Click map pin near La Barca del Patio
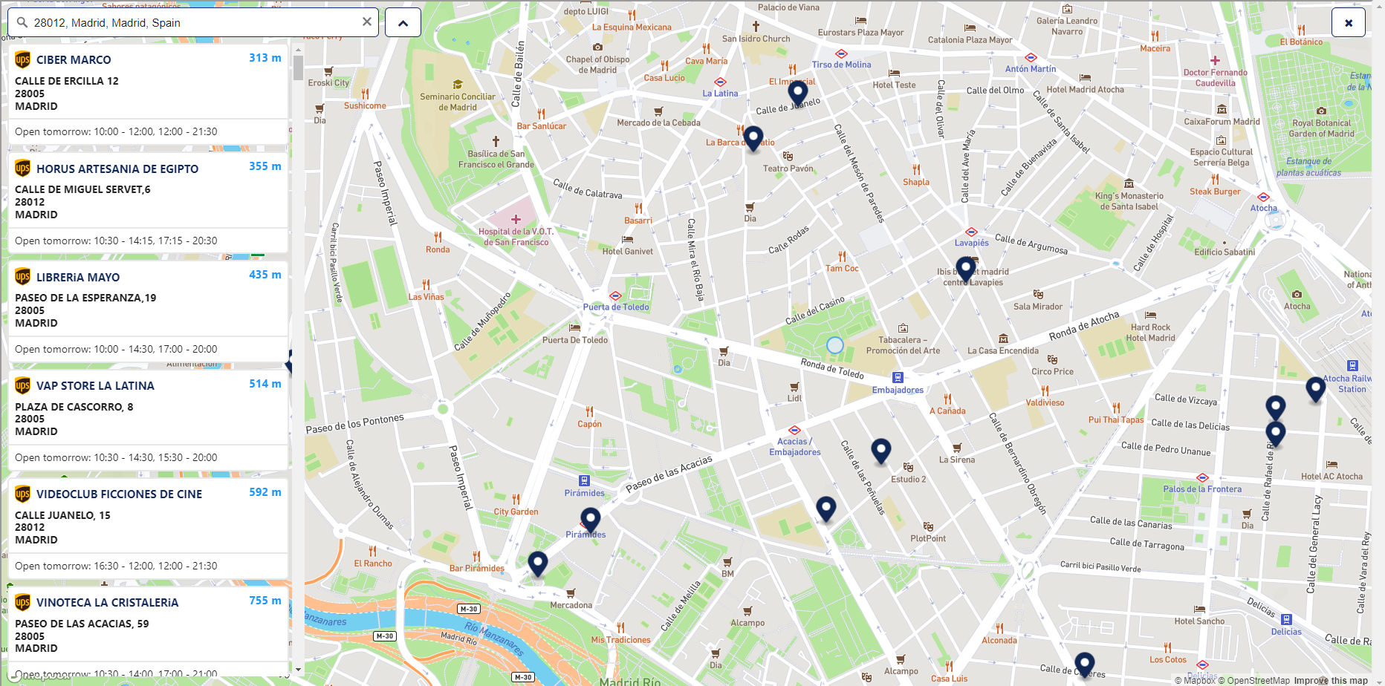 753,139
